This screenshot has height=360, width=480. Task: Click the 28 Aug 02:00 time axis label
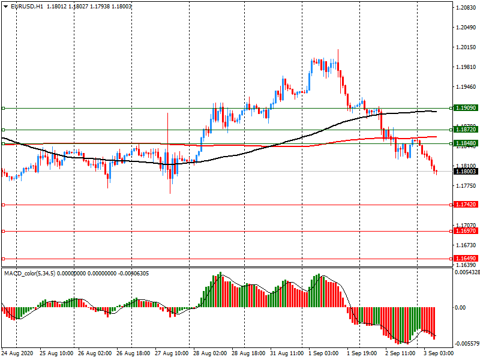210,353
